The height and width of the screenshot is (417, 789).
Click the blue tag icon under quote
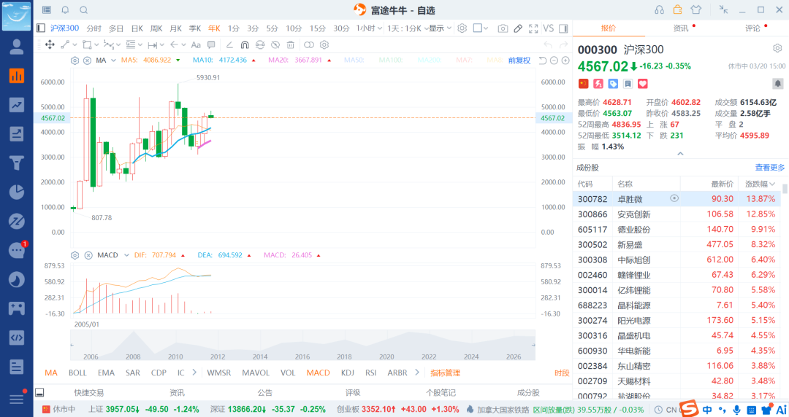click(613, 84)
